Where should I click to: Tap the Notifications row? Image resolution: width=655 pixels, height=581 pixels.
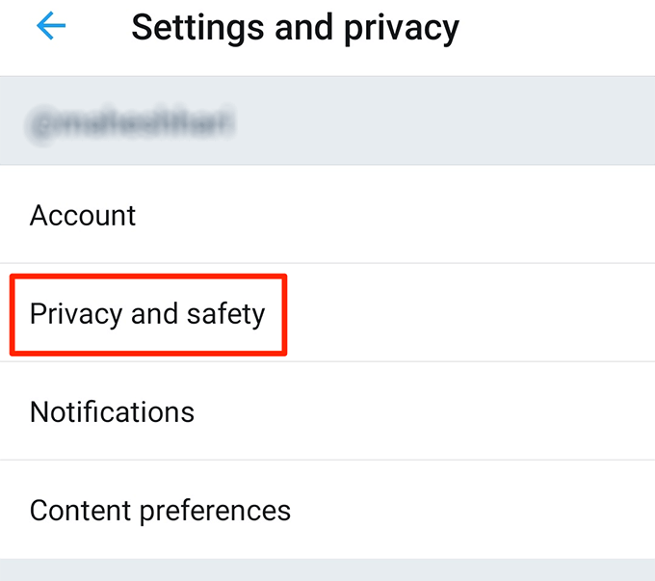click(x=327, y=412)
